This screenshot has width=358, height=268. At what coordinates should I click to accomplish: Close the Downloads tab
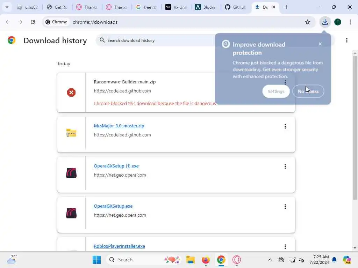(x=273, y=7)
